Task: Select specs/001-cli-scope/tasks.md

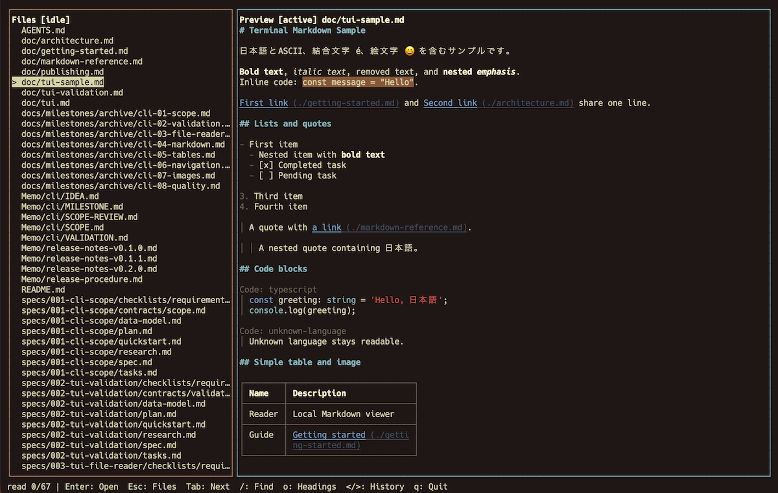Action: point(89,373)
